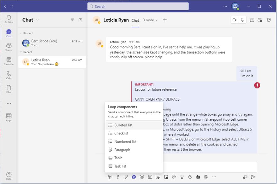The image size is (277, 184).
Task: Insert a Checklist Loop component
Action: (x=134, y=133)
